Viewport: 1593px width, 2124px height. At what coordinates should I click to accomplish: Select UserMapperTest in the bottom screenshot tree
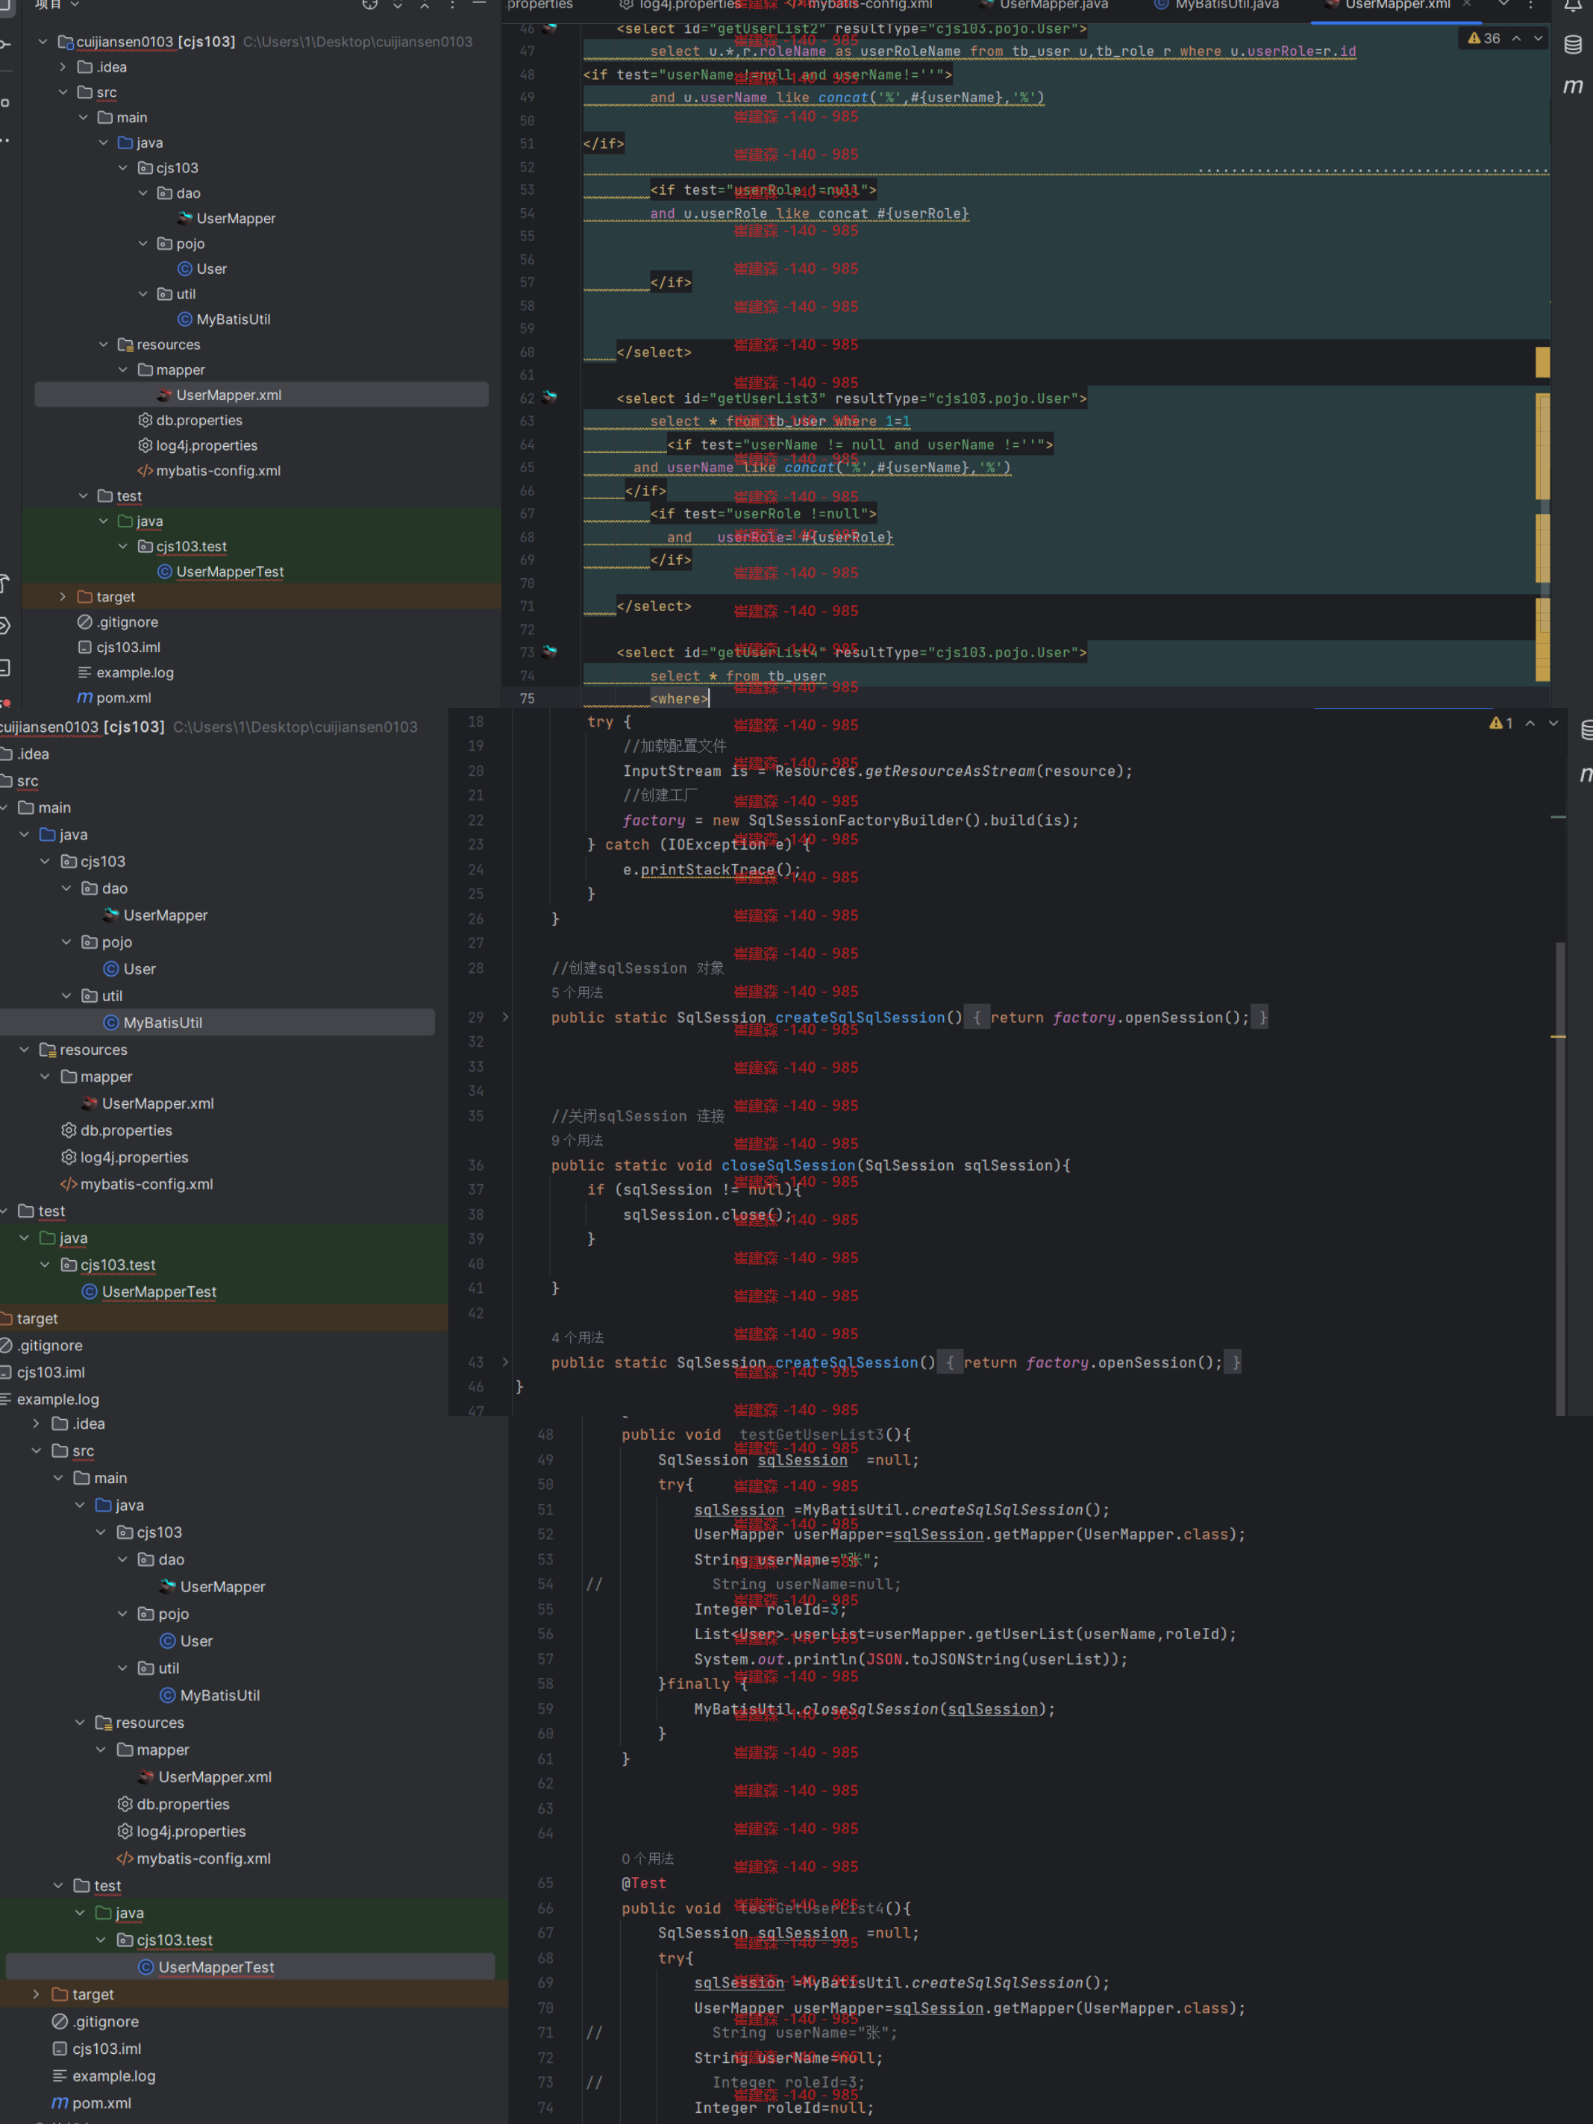coord(251,1967)
